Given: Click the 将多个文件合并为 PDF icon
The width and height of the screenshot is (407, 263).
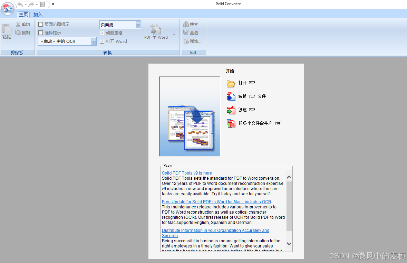Looking at the screenshot, I should click(231, 123).
